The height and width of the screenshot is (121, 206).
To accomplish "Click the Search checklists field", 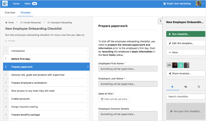I will tap(186, 97).
